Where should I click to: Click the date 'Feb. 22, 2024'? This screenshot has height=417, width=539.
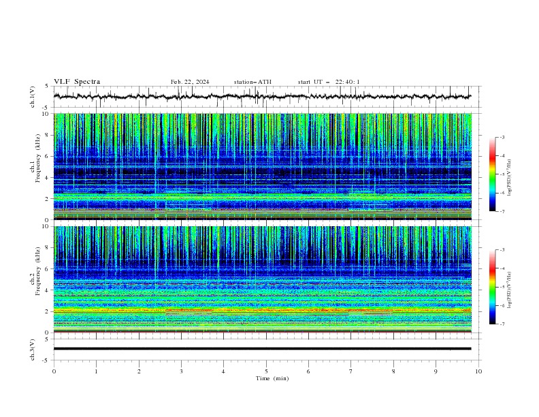point(190,82)
